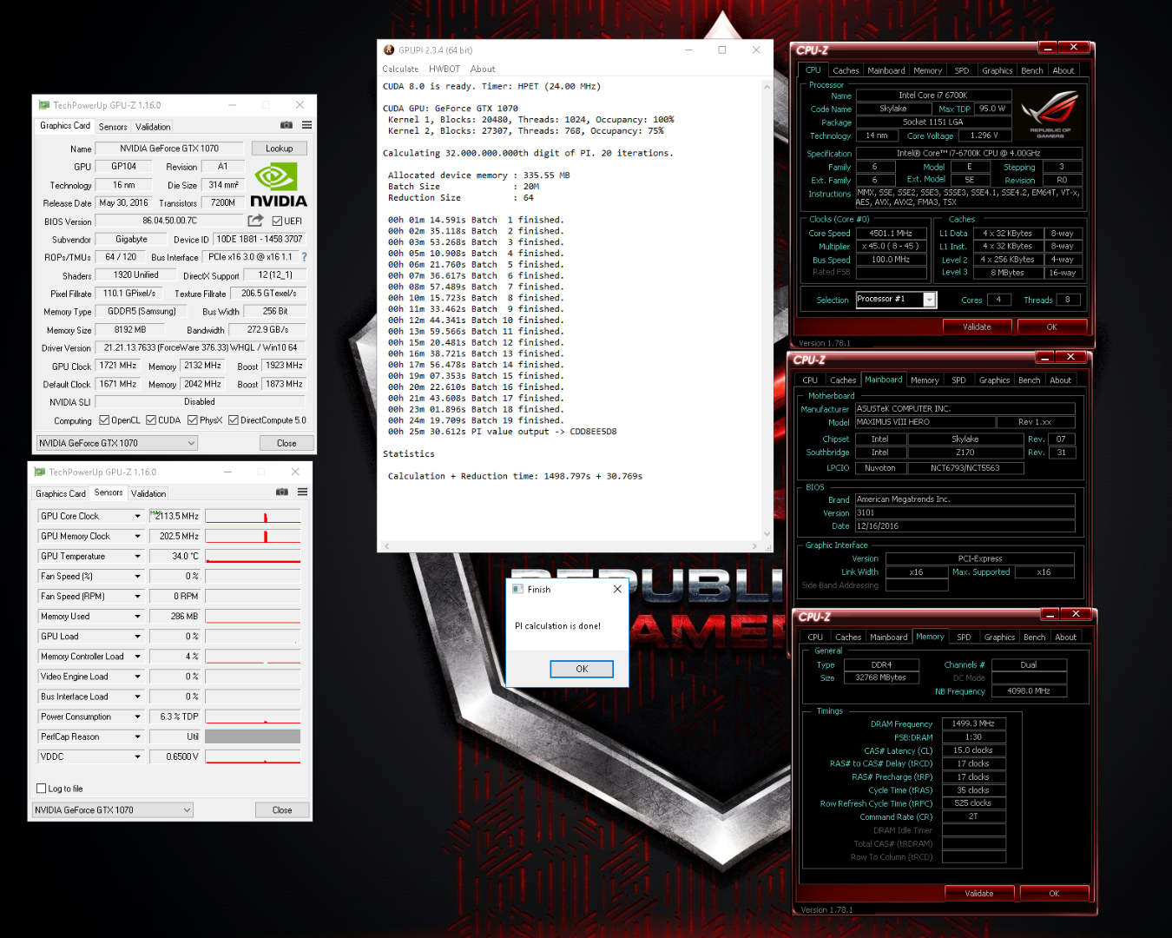
Task: Open Graphics tab in CPU-Z CPU window
Action: (998, 71)
